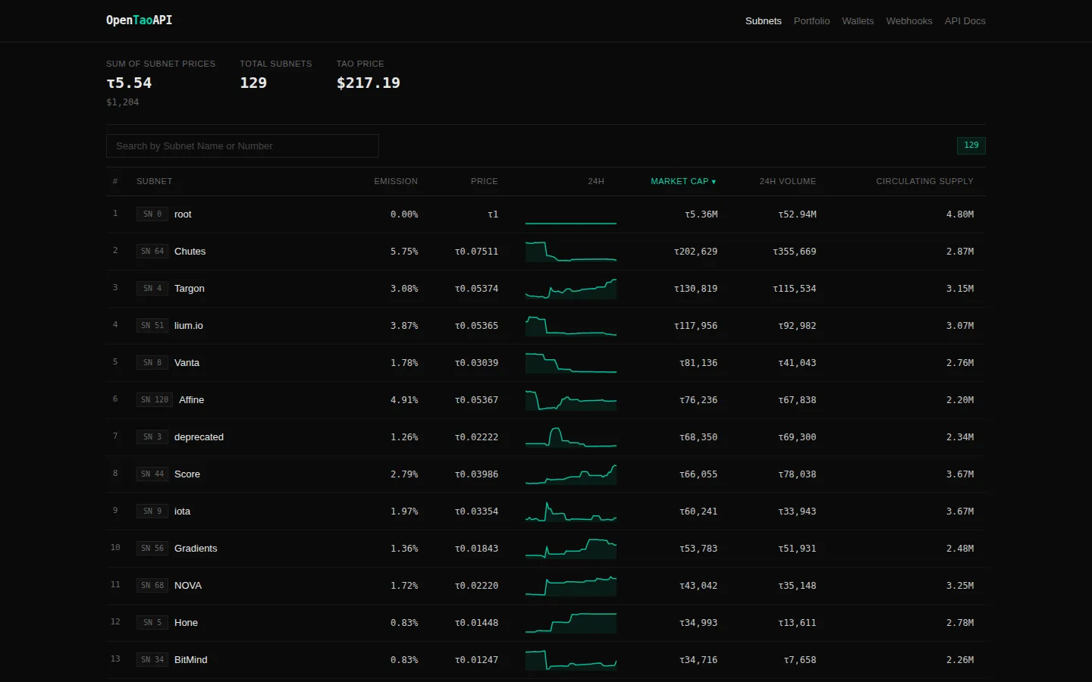Open the deprecated subnet name
This screenshot has width=1092, height=682.
point(199,437)
